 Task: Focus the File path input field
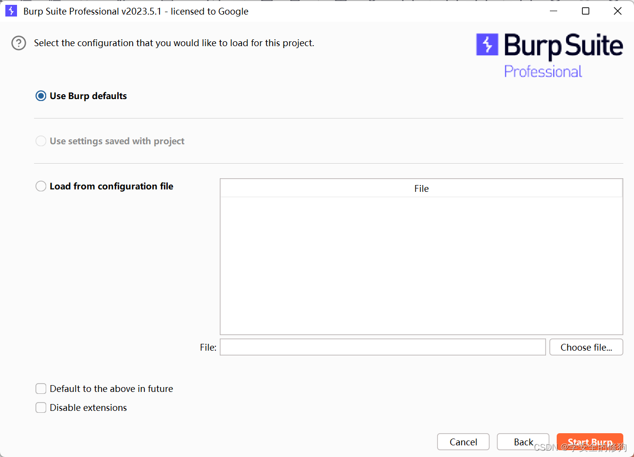point(383,347)
